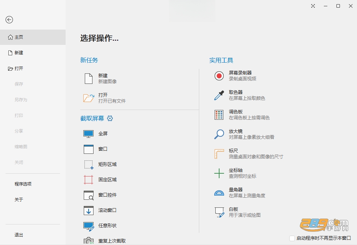Click the 新建图像 description text
Viewport: 357px width, 245px height.
coord(107,81)
